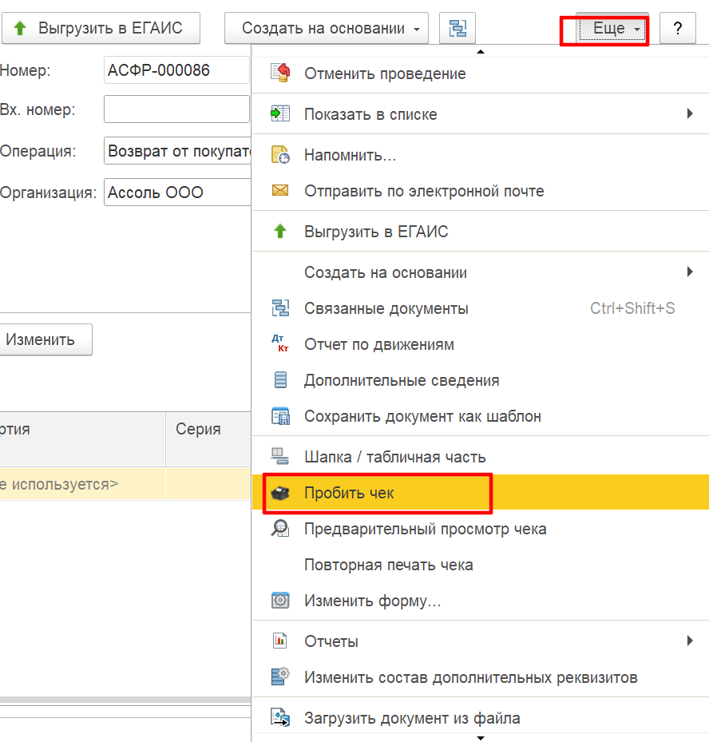This screenshot has height=742, width=709.
Task: Click the 'Отменить проведение' icon
Action: point(280,73)
